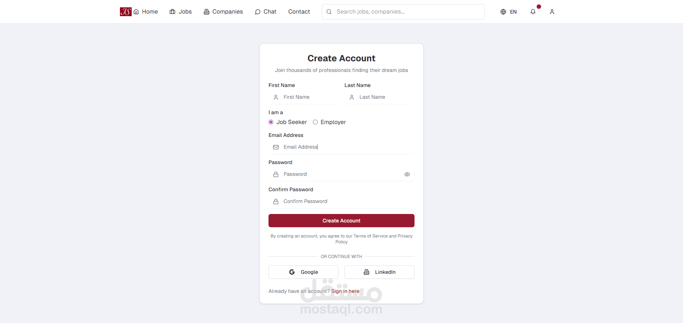Open the Chat page
The width and height of the screenshot is (683, 323).
266,12
